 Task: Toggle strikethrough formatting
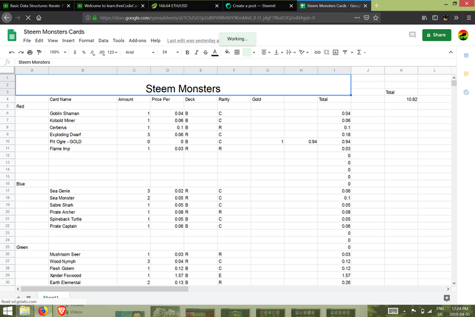205,52
